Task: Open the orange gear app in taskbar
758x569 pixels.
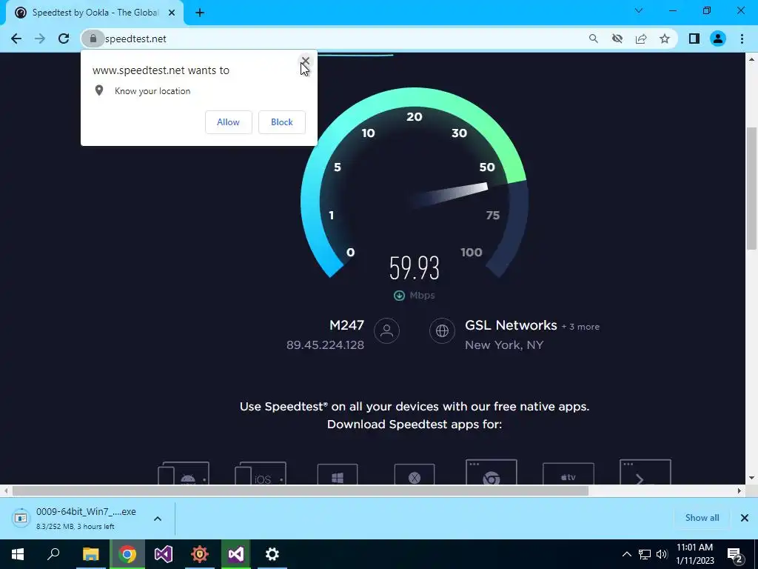Action: coord(200,554)
